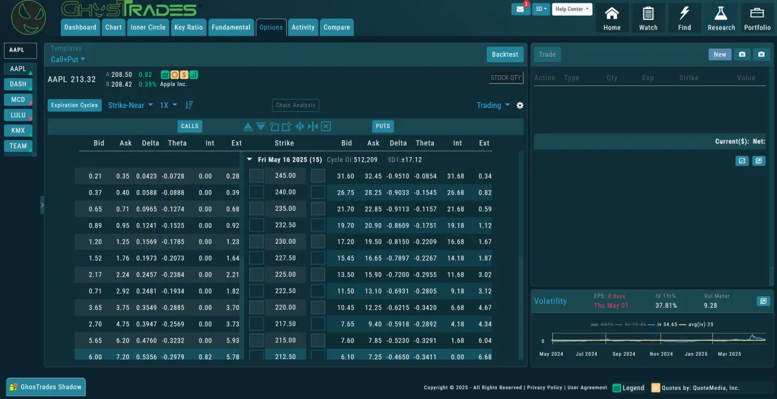Click the rotate-left icon in chain toolbar

(274, 126)
